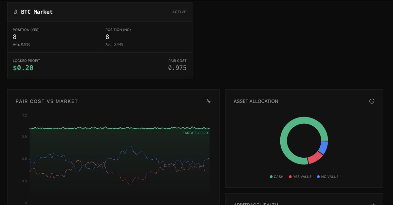Viewport: 393px width, 205px height.
Task: Click the LOCKED PROFIT label
Action: [27, 61]
